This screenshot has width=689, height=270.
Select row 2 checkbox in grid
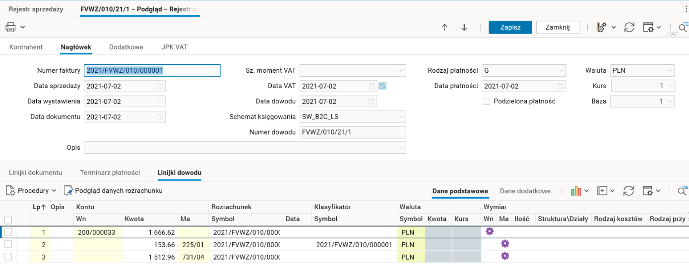[8, 244]
